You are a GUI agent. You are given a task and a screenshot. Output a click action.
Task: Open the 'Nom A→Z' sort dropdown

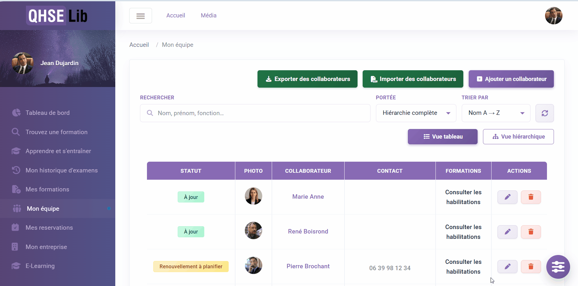496,113
